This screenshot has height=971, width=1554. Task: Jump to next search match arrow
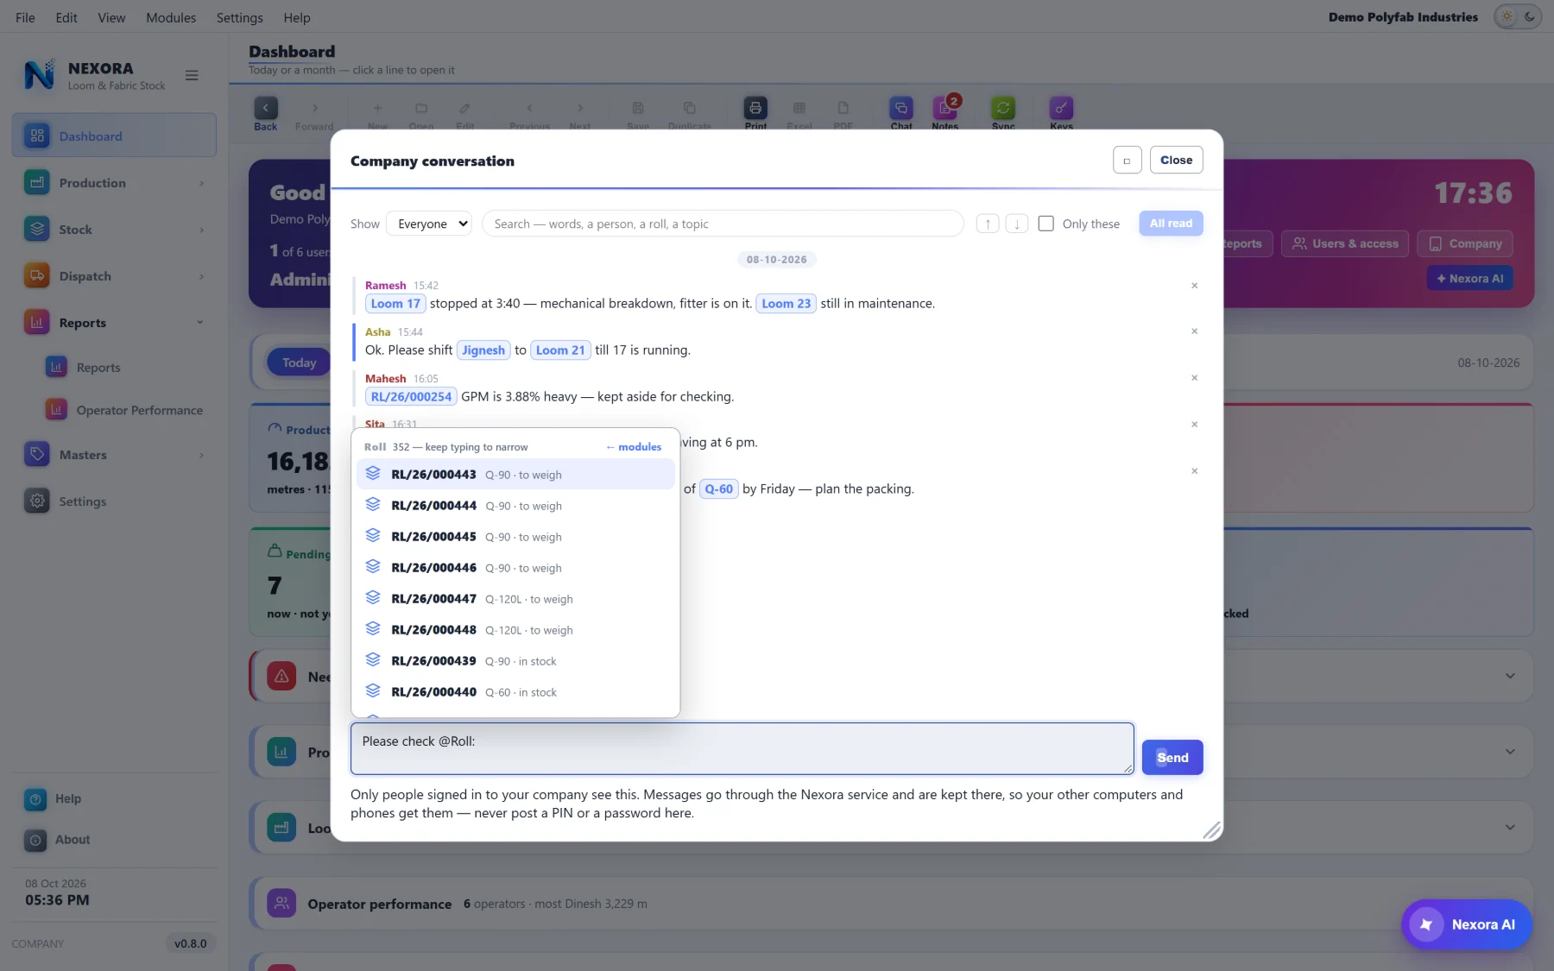(1017, 224)
